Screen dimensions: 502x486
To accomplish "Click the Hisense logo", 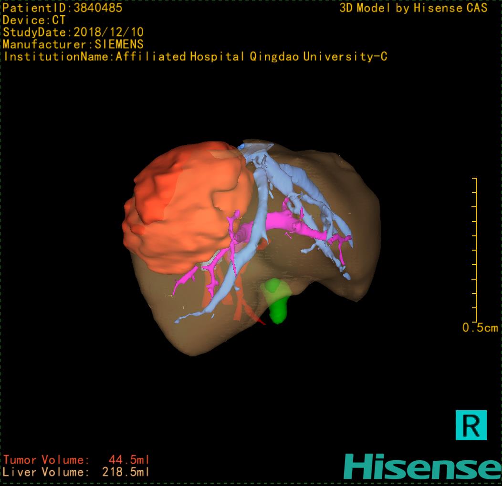I will [422, 466].
